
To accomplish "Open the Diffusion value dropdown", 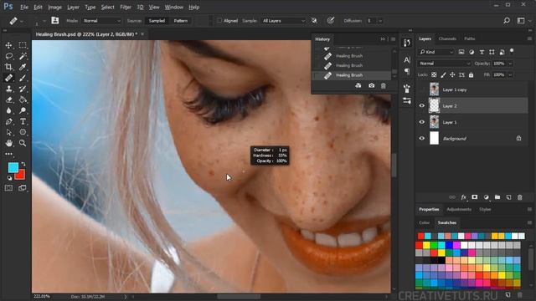I will click(380, 21).
